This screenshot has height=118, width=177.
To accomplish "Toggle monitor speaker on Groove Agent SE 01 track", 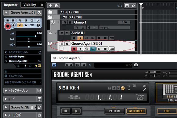I will (80, 49).
